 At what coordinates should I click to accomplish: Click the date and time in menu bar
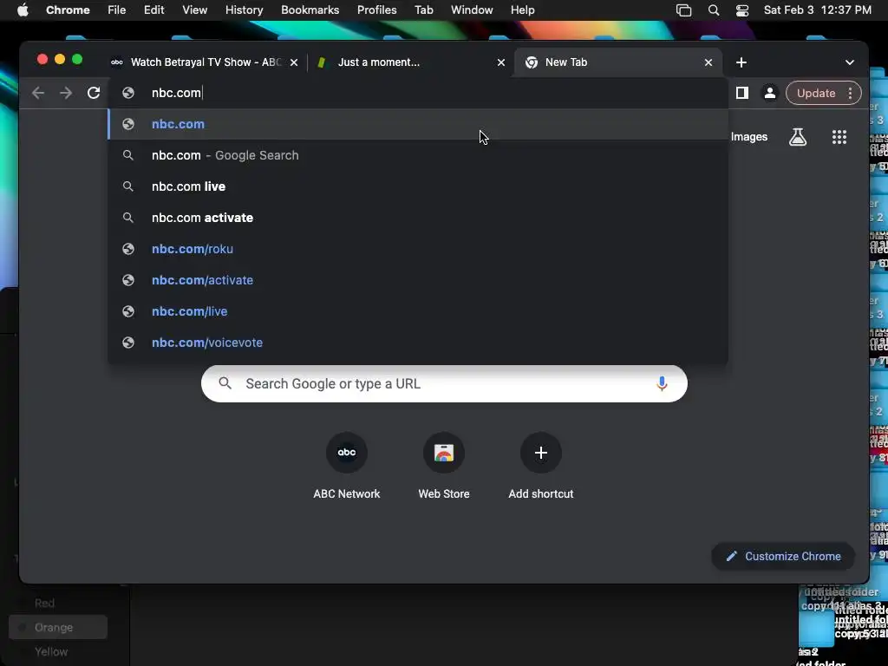817,10
